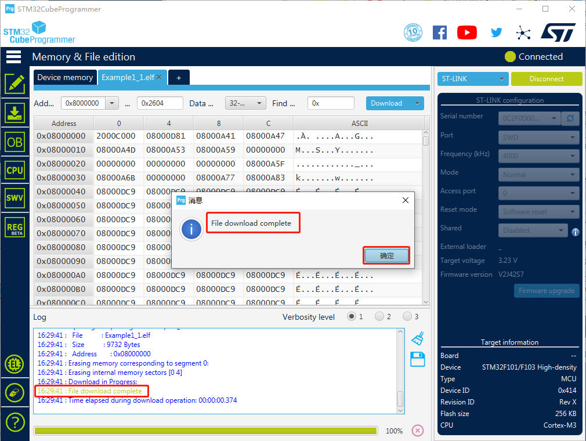Open external loaders chip icon

15,364
